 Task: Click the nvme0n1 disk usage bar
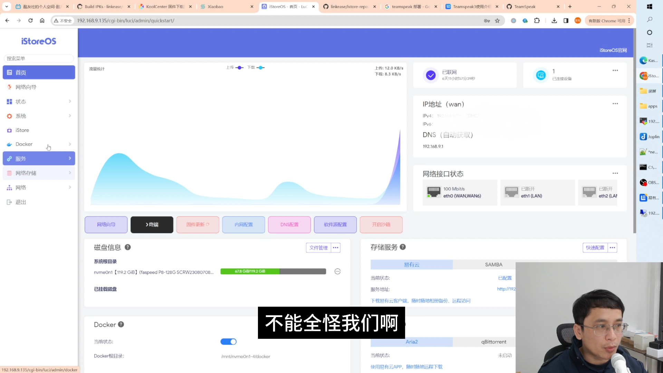point(273,271)
